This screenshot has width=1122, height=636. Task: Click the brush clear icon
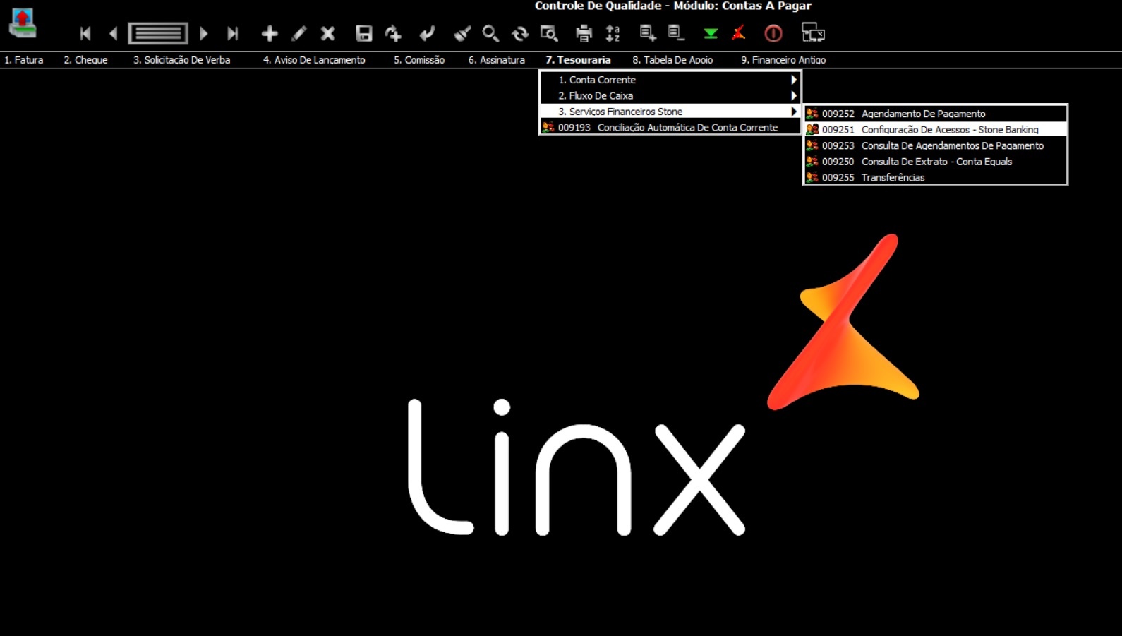coord(462,33)
